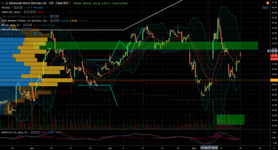Viewport: 278px width, 150px height.
Task: Expand the SMMA (20, close) dropdown chevron
Action: (x=21, y=12)
